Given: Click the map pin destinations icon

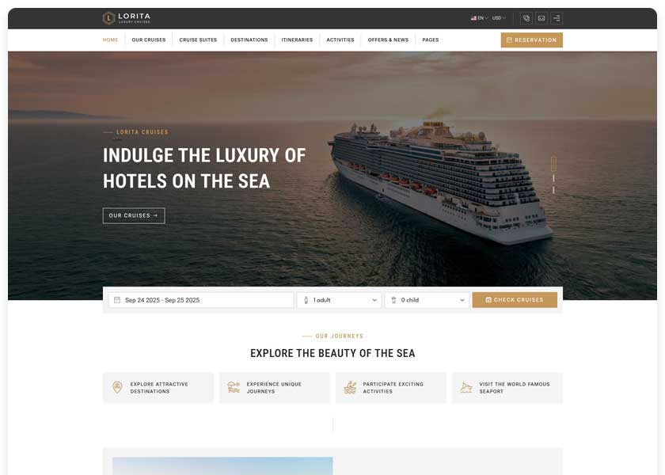Looking at the screenshot, I should coord(117,387).
